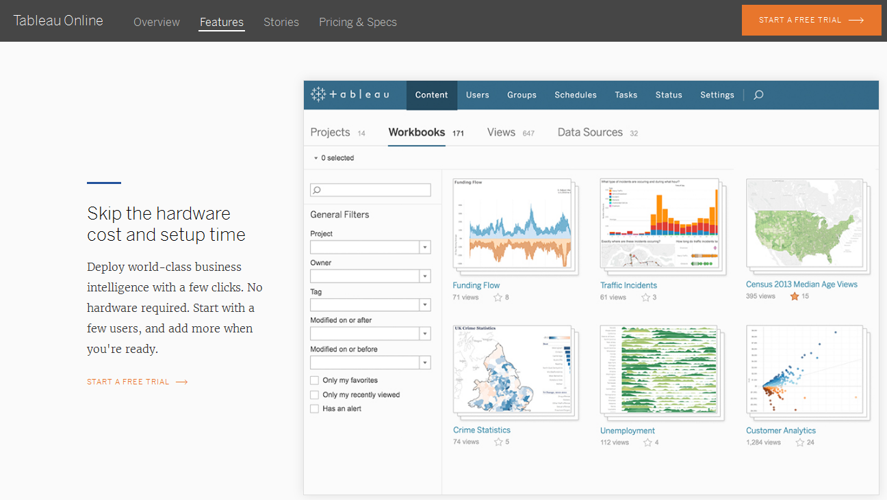This screenshot has height=500, width=887.
Task: Unfavorite Census 2013 Median Age Views orange star
Action: tap(795, 296)
